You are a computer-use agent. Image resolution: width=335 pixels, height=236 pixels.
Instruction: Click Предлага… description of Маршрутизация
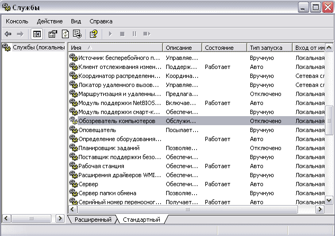[182, 94]
